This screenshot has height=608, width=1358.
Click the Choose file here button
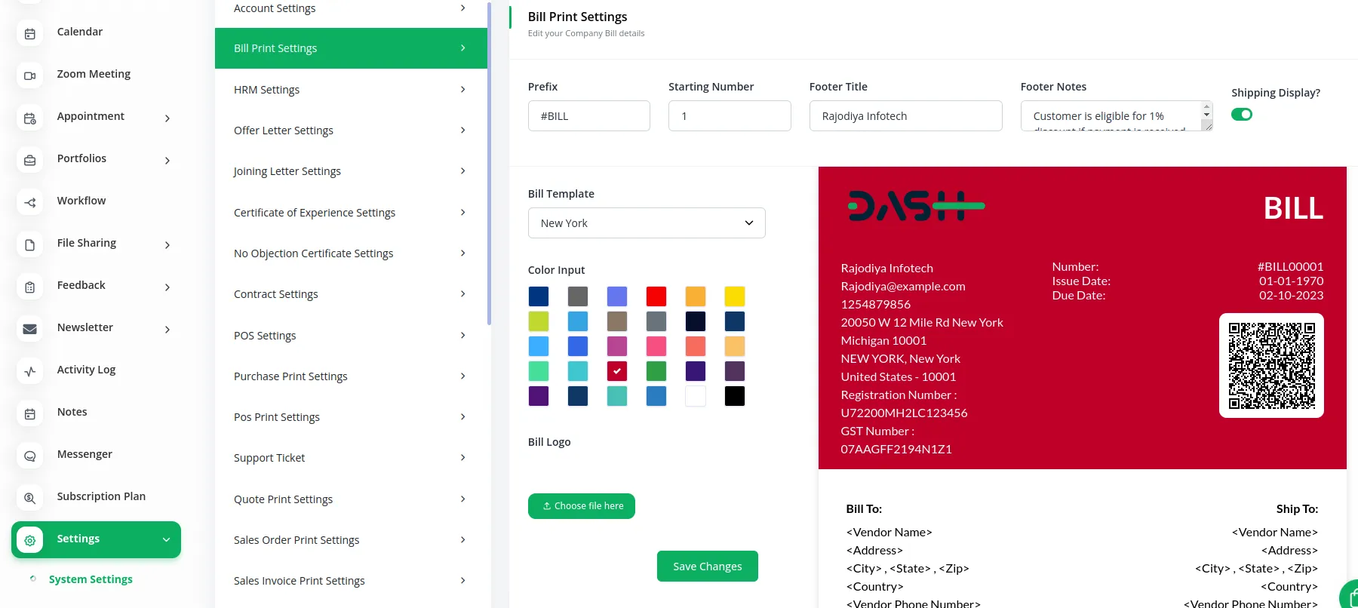582,506
